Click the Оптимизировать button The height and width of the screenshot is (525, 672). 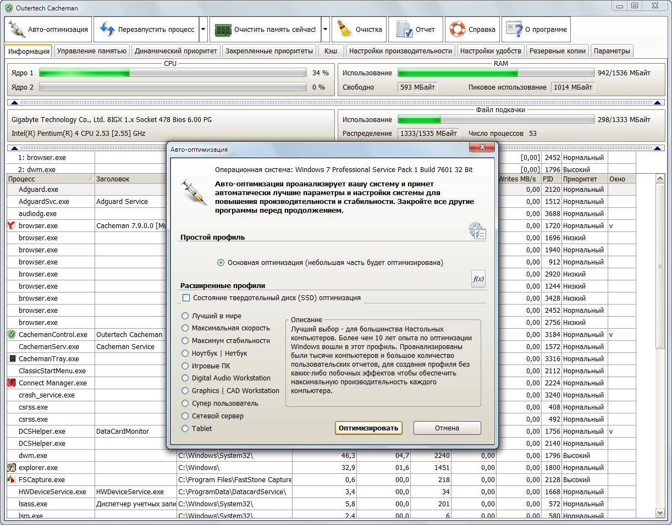[x=368, y=428]
